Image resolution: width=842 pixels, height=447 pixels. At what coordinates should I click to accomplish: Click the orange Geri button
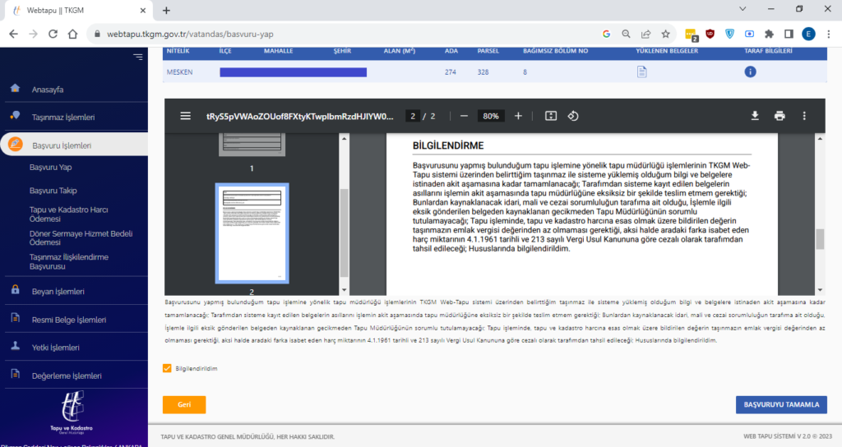(184, 404)
